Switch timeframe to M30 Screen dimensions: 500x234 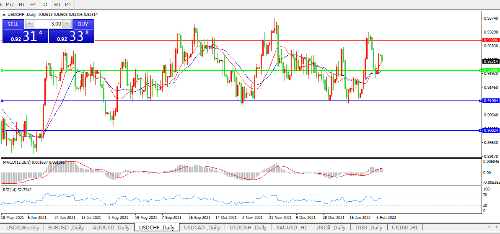coord(10,4)
